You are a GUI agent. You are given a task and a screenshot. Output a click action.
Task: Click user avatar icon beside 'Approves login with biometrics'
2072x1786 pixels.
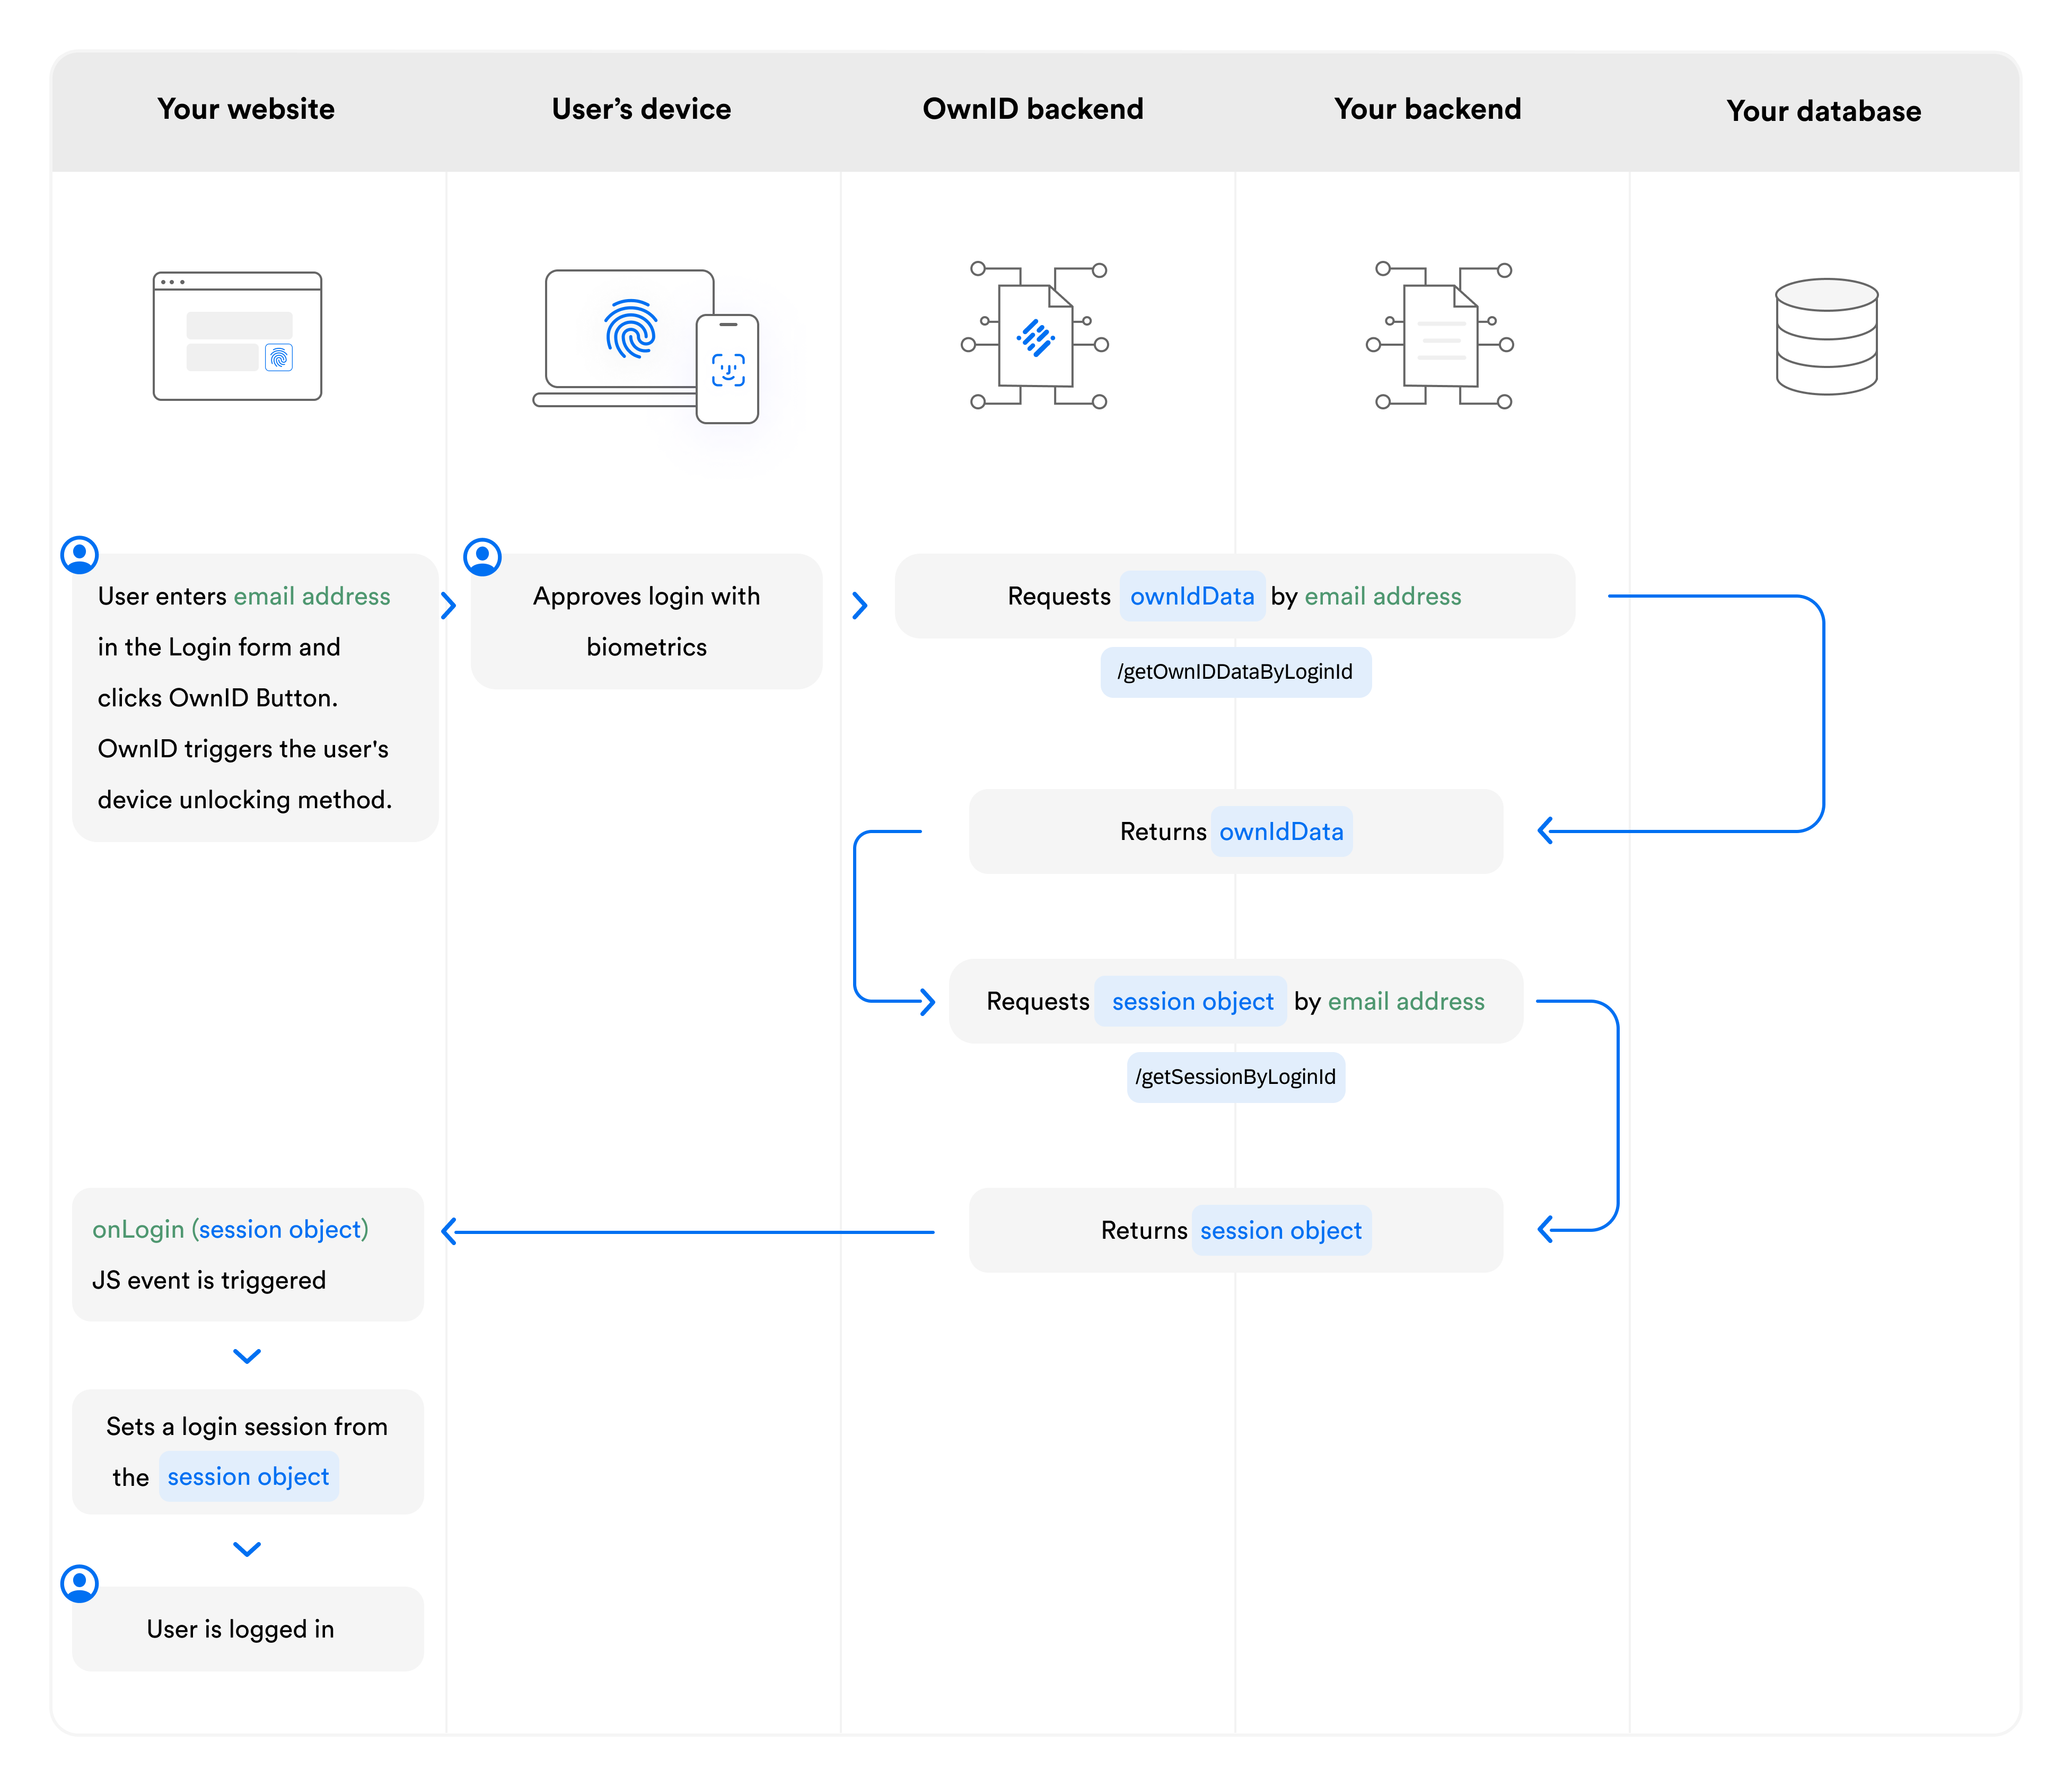(x=482, y=557)
